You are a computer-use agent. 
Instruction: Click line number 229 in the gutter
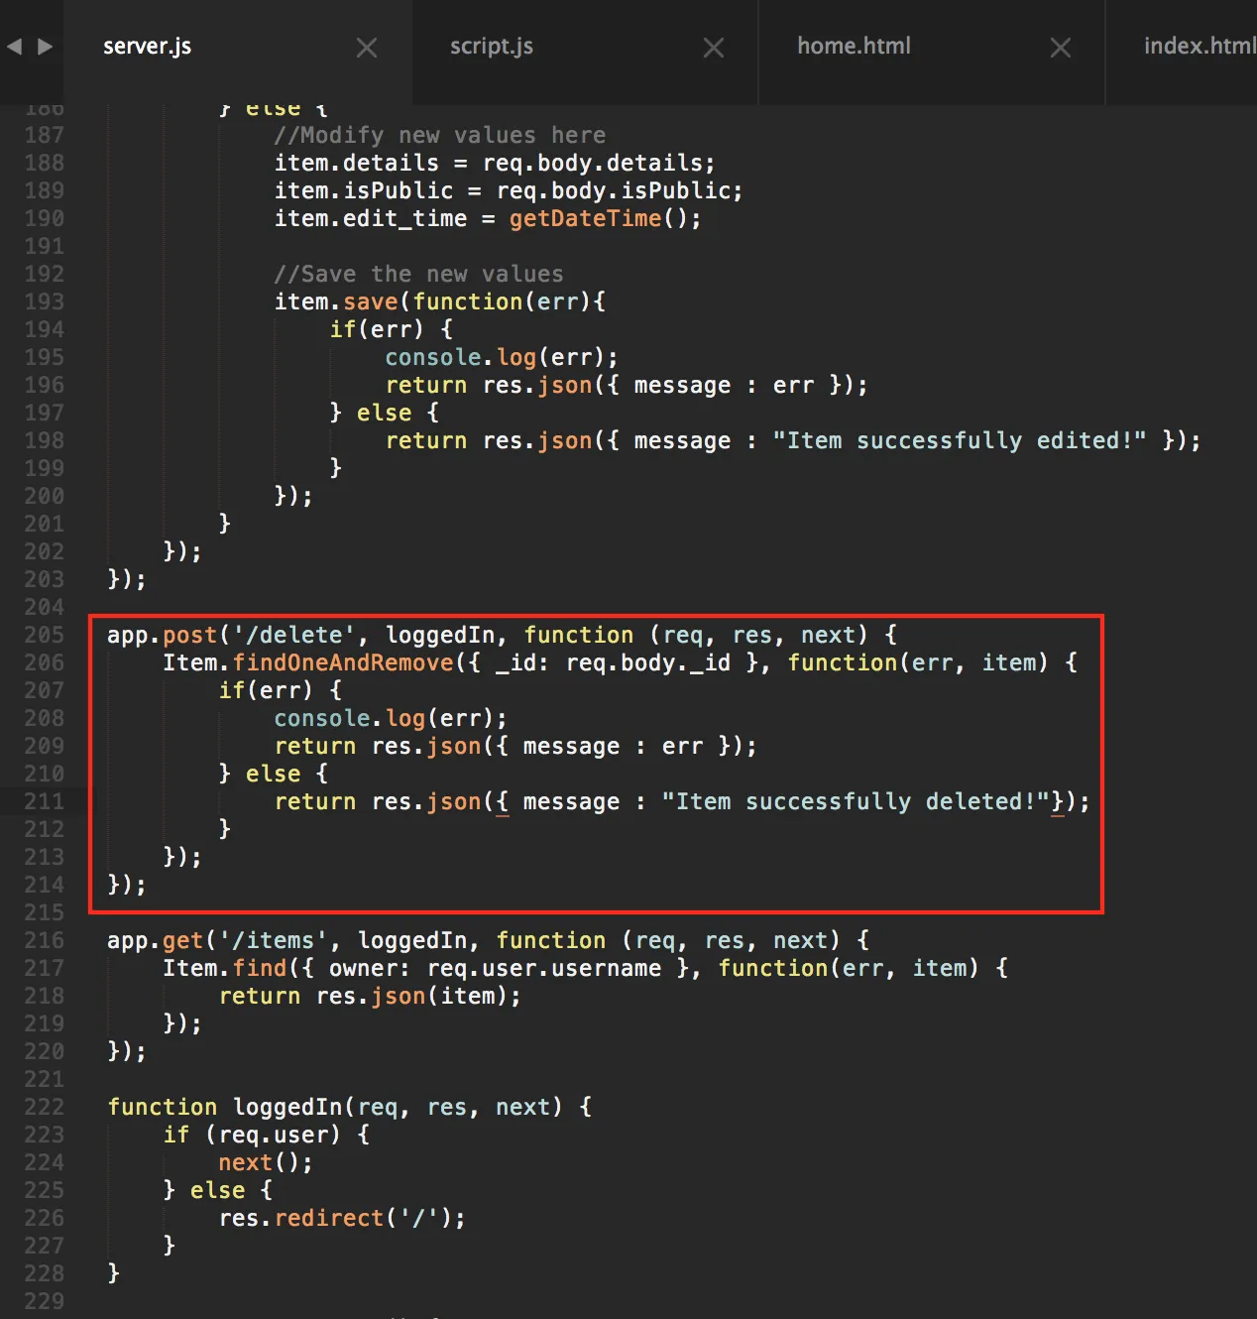pos(44,1301)
